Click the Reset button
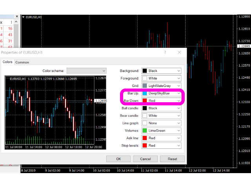251x188 pixels. pos(173,159)
